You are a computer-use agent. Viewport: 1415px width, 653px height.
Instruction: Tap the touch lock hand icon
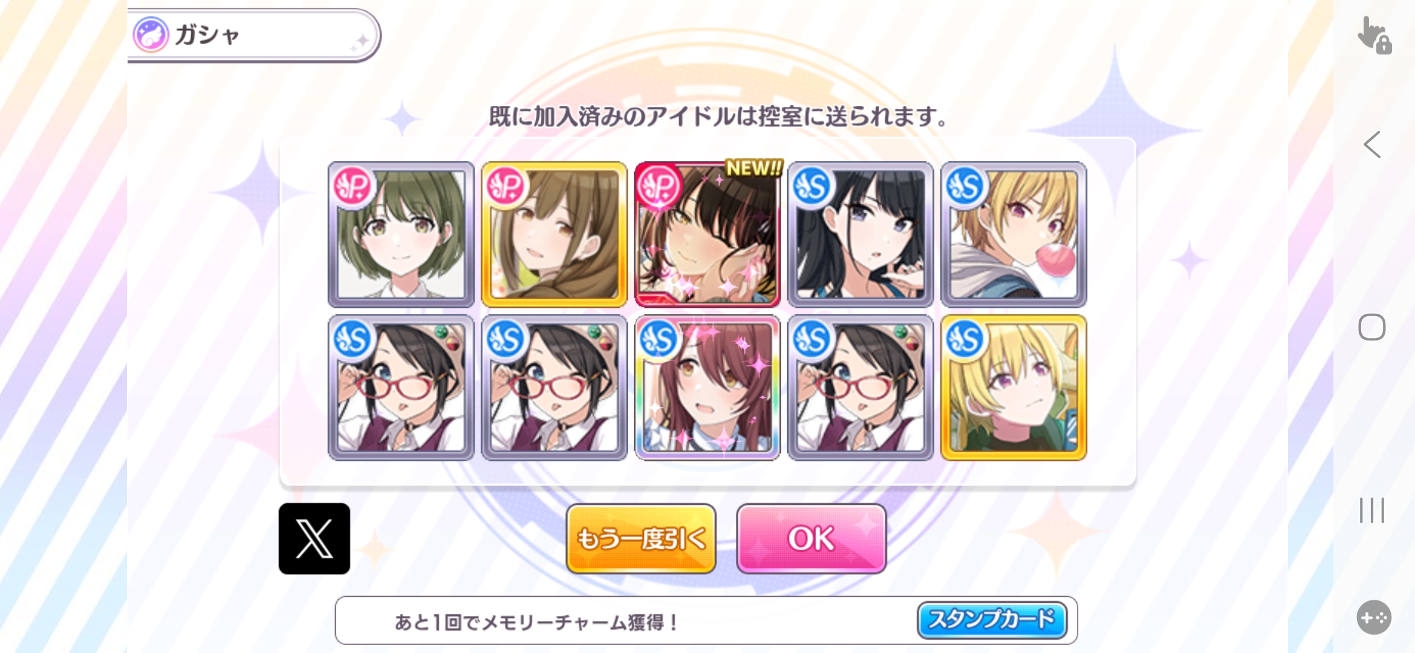click(1374, 35)
